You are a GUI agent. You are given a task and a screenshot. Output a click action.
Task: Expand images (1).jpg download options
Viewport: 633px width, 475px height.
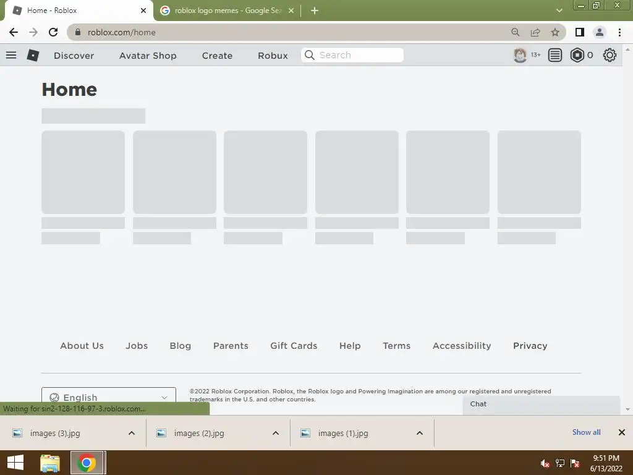420,433
